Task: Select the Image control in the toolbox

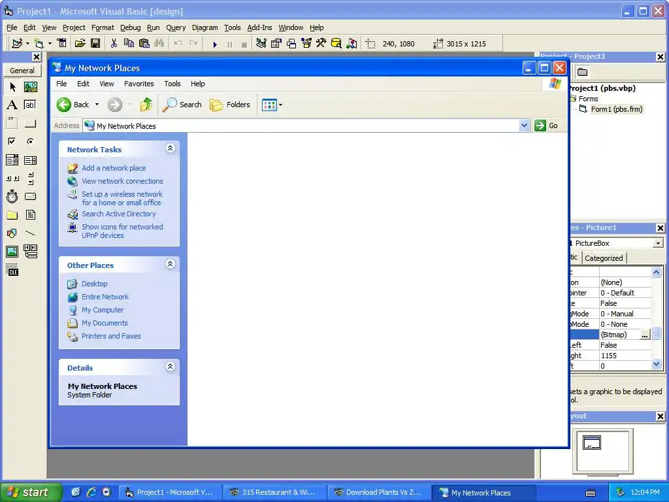Action: click(x=12, y=252)
